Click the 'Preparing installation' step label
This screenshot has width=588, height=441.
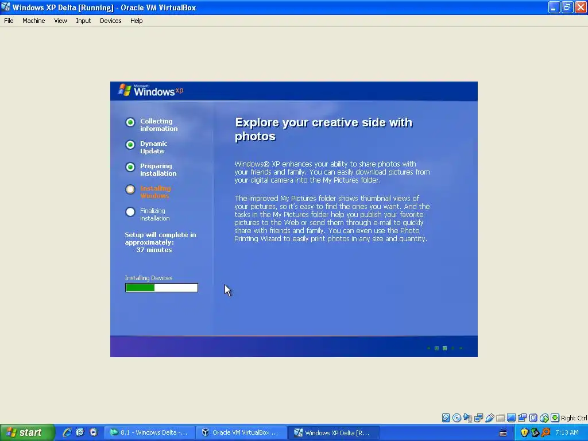(158, 169)
